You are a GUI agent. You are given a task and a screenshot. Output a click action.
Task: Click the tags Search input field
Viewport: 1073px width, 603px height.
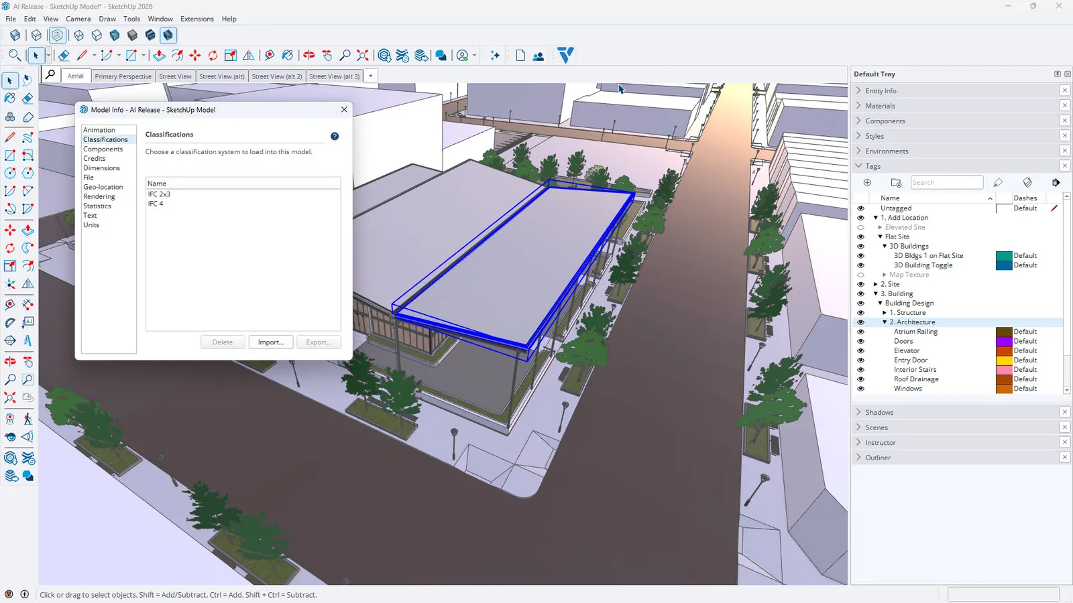[x=946, y=182]
